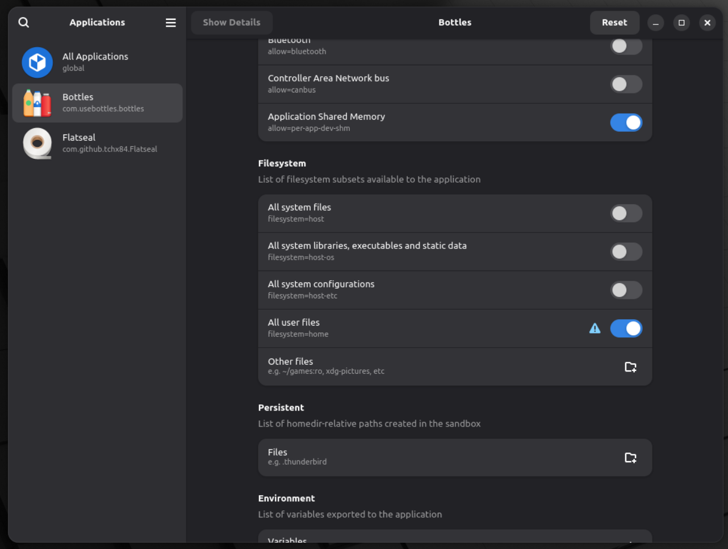Enable the Bluetooth device toggle

pos(626,46)
